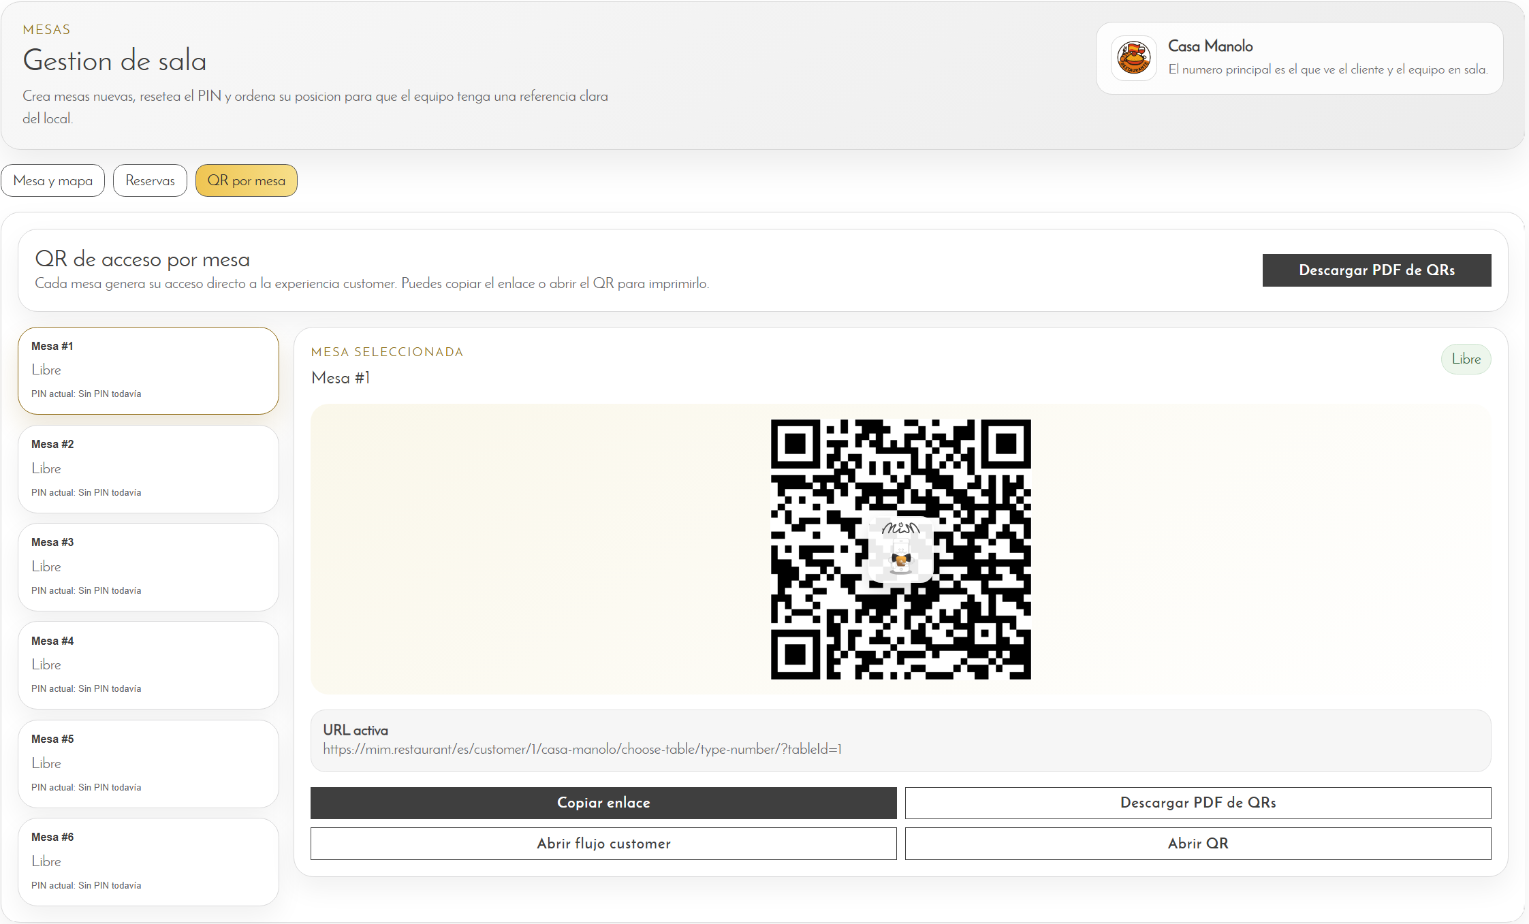Click the top Descargar PDF de QRs button

click(x=1376, y=270)
